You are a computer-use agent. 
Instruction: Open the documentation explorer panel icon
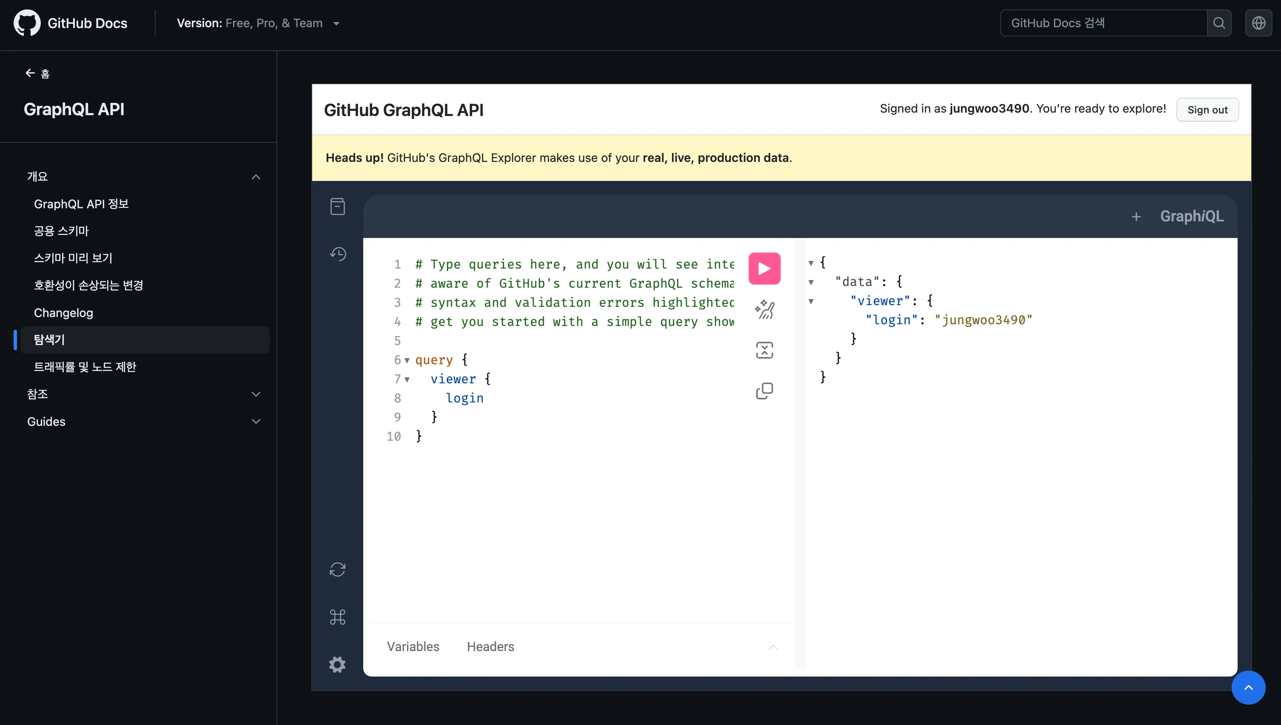(x=337, y=207)
